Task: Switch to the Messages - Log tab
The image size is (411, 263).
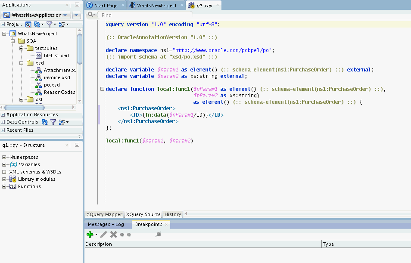Action: click(106, 224)
